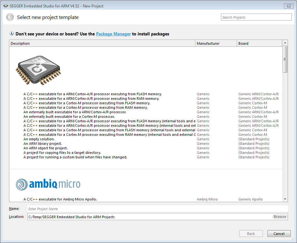Click the scroll down arrow of template list
Screen dimensions: 297x243
[x=285, y=199]
